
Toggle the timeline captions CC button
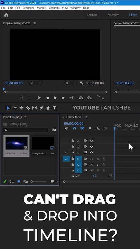pyautogui.click(x=105, y=128)
